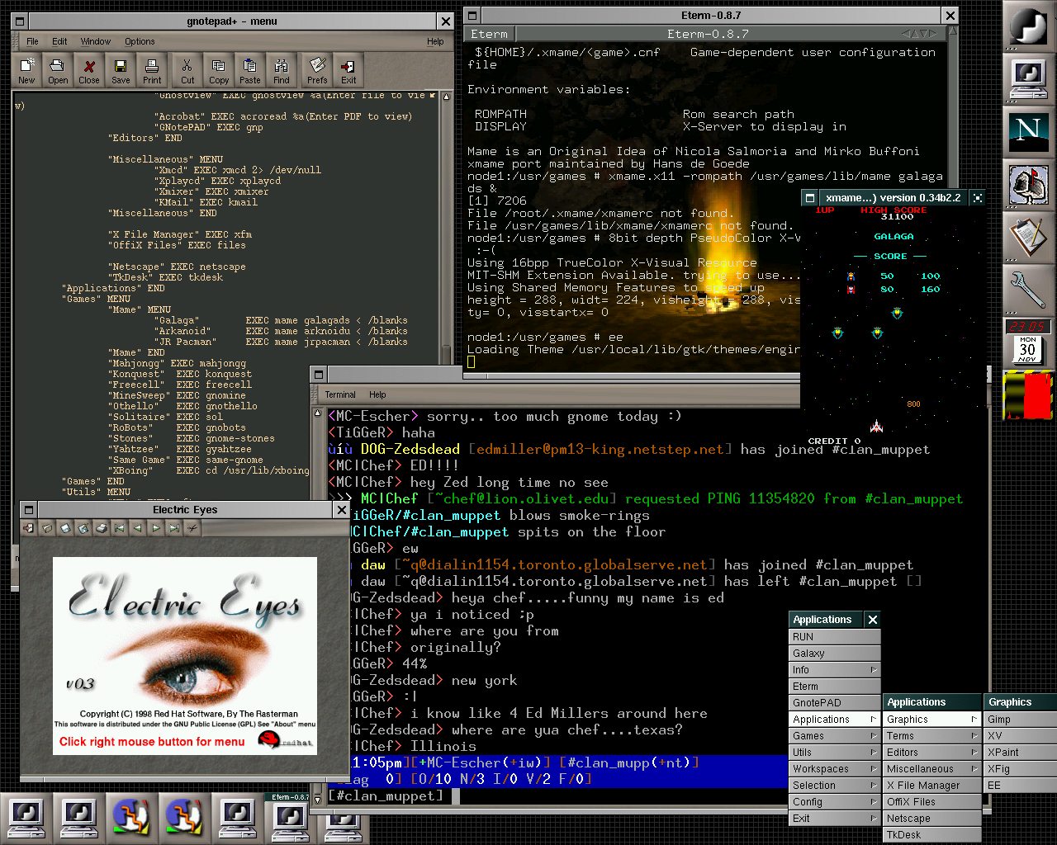Image resolution: width=1057 pixels, height=845 pixels.
Task: Click the Open folder icon in gnotepad+
Action: 57,70
